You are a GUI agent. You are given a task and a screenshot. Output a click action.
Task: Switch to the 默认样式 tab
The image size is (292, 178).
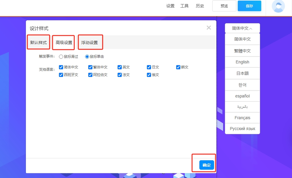pos(39,42)
